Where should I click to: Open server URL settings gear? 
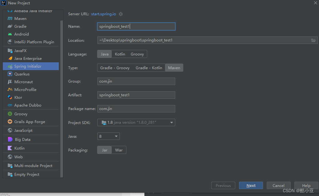(x=121, y=14)
